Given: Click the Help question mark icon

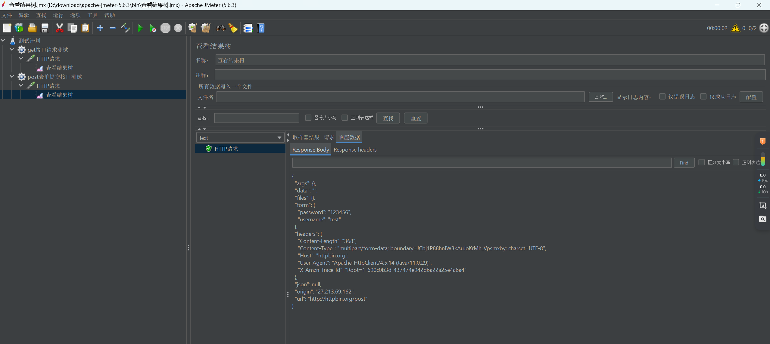Looking at the screenshot, I should point(261,28).
